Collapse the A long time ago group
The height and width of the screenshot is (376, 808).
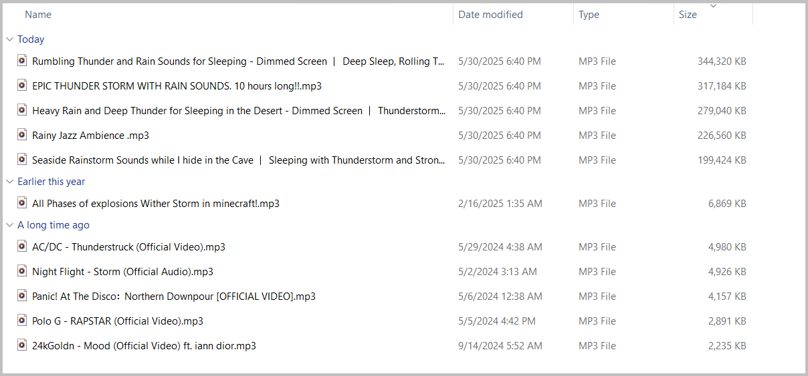click(x=9, y=225)
